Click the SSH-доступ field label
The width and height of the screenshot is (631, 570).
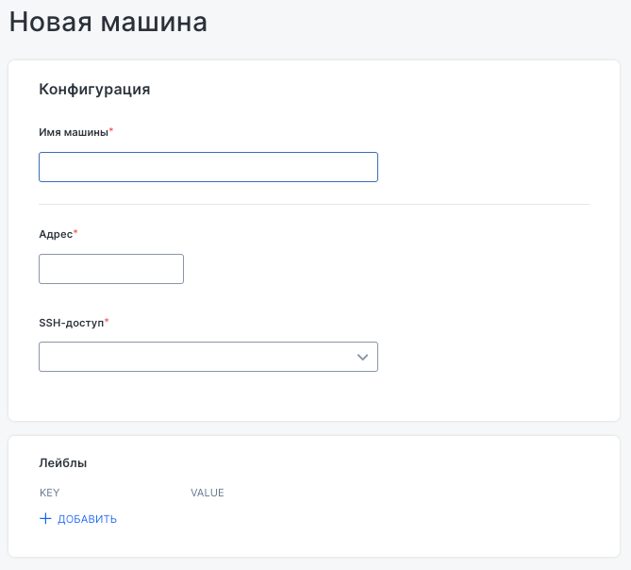tap(71, 323)
